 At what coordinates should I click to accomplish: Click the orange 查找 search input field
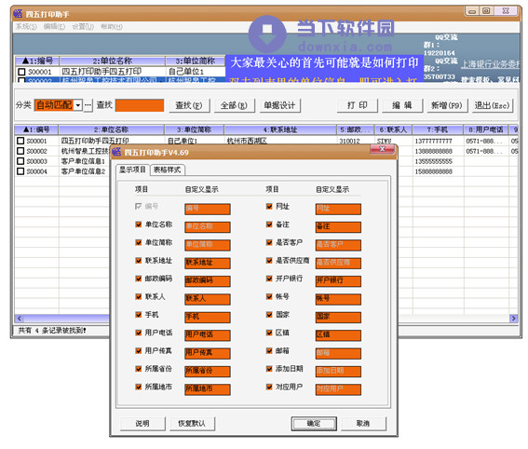(x=140, y=105)
